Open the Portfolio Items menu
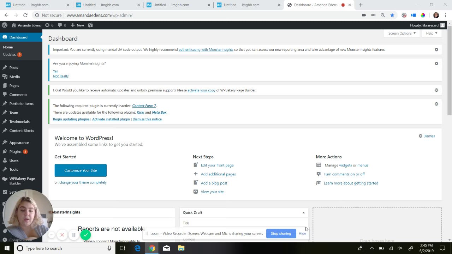This screenshot has width=452, height=254. pyautogui.click(x=21, y=103)
